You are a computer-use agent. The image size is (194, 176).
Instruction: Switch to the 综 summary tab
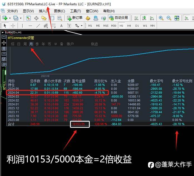click(13, 44)
